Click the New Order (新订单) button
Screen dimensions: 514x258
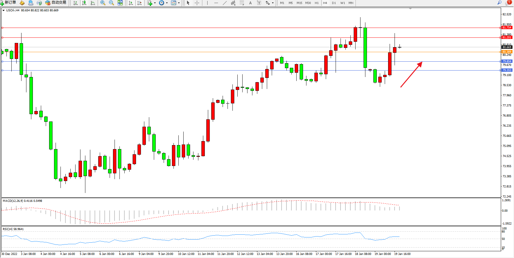[x=8, y=3]
